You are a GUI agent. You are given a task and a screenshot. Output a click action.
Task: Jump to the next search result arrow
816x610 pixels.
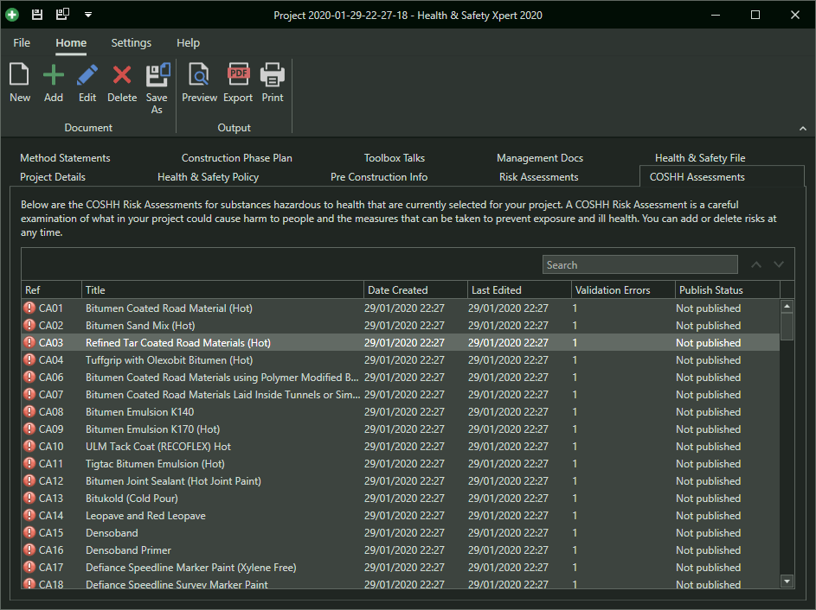pos(779,264)
